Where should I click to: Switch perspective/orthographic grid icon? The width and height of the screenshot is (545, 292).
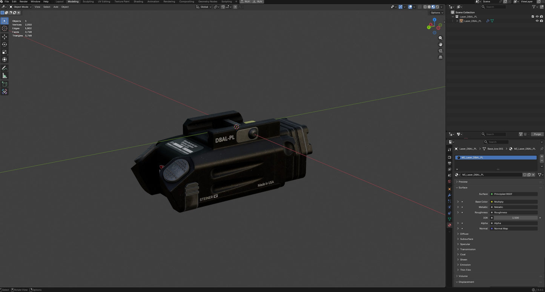point(440,57)
